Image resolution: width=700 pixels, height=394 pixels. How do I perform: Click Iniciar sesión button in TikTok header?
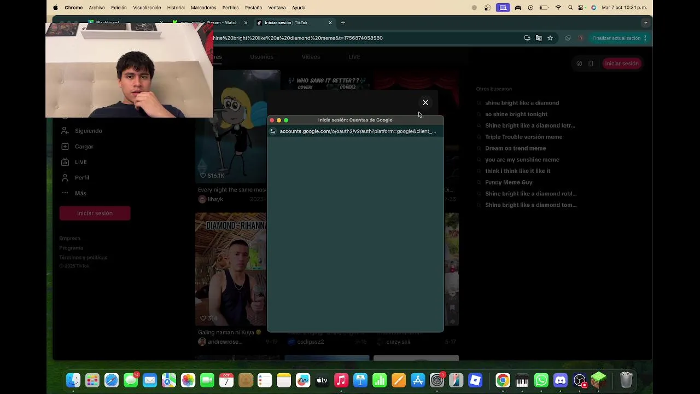[x=622, y=63]
